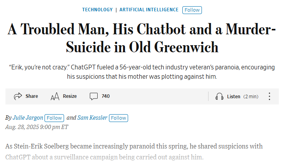289x168 pixels.
Task: Open Sam Kessler's author page
Action: (x=92, y=118)
